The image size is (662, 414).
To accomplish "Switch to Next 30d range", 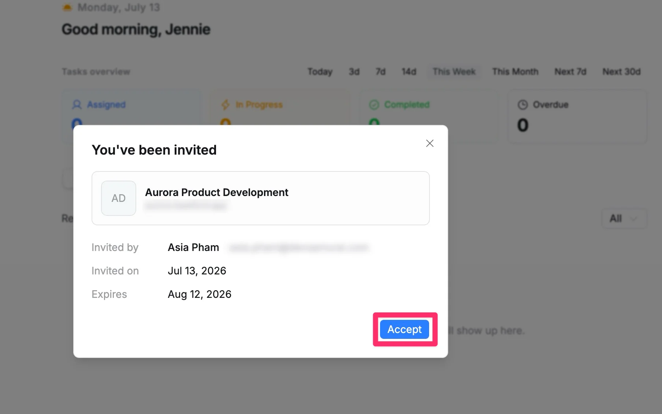I will pyautogui.click(x=621, y=71).
